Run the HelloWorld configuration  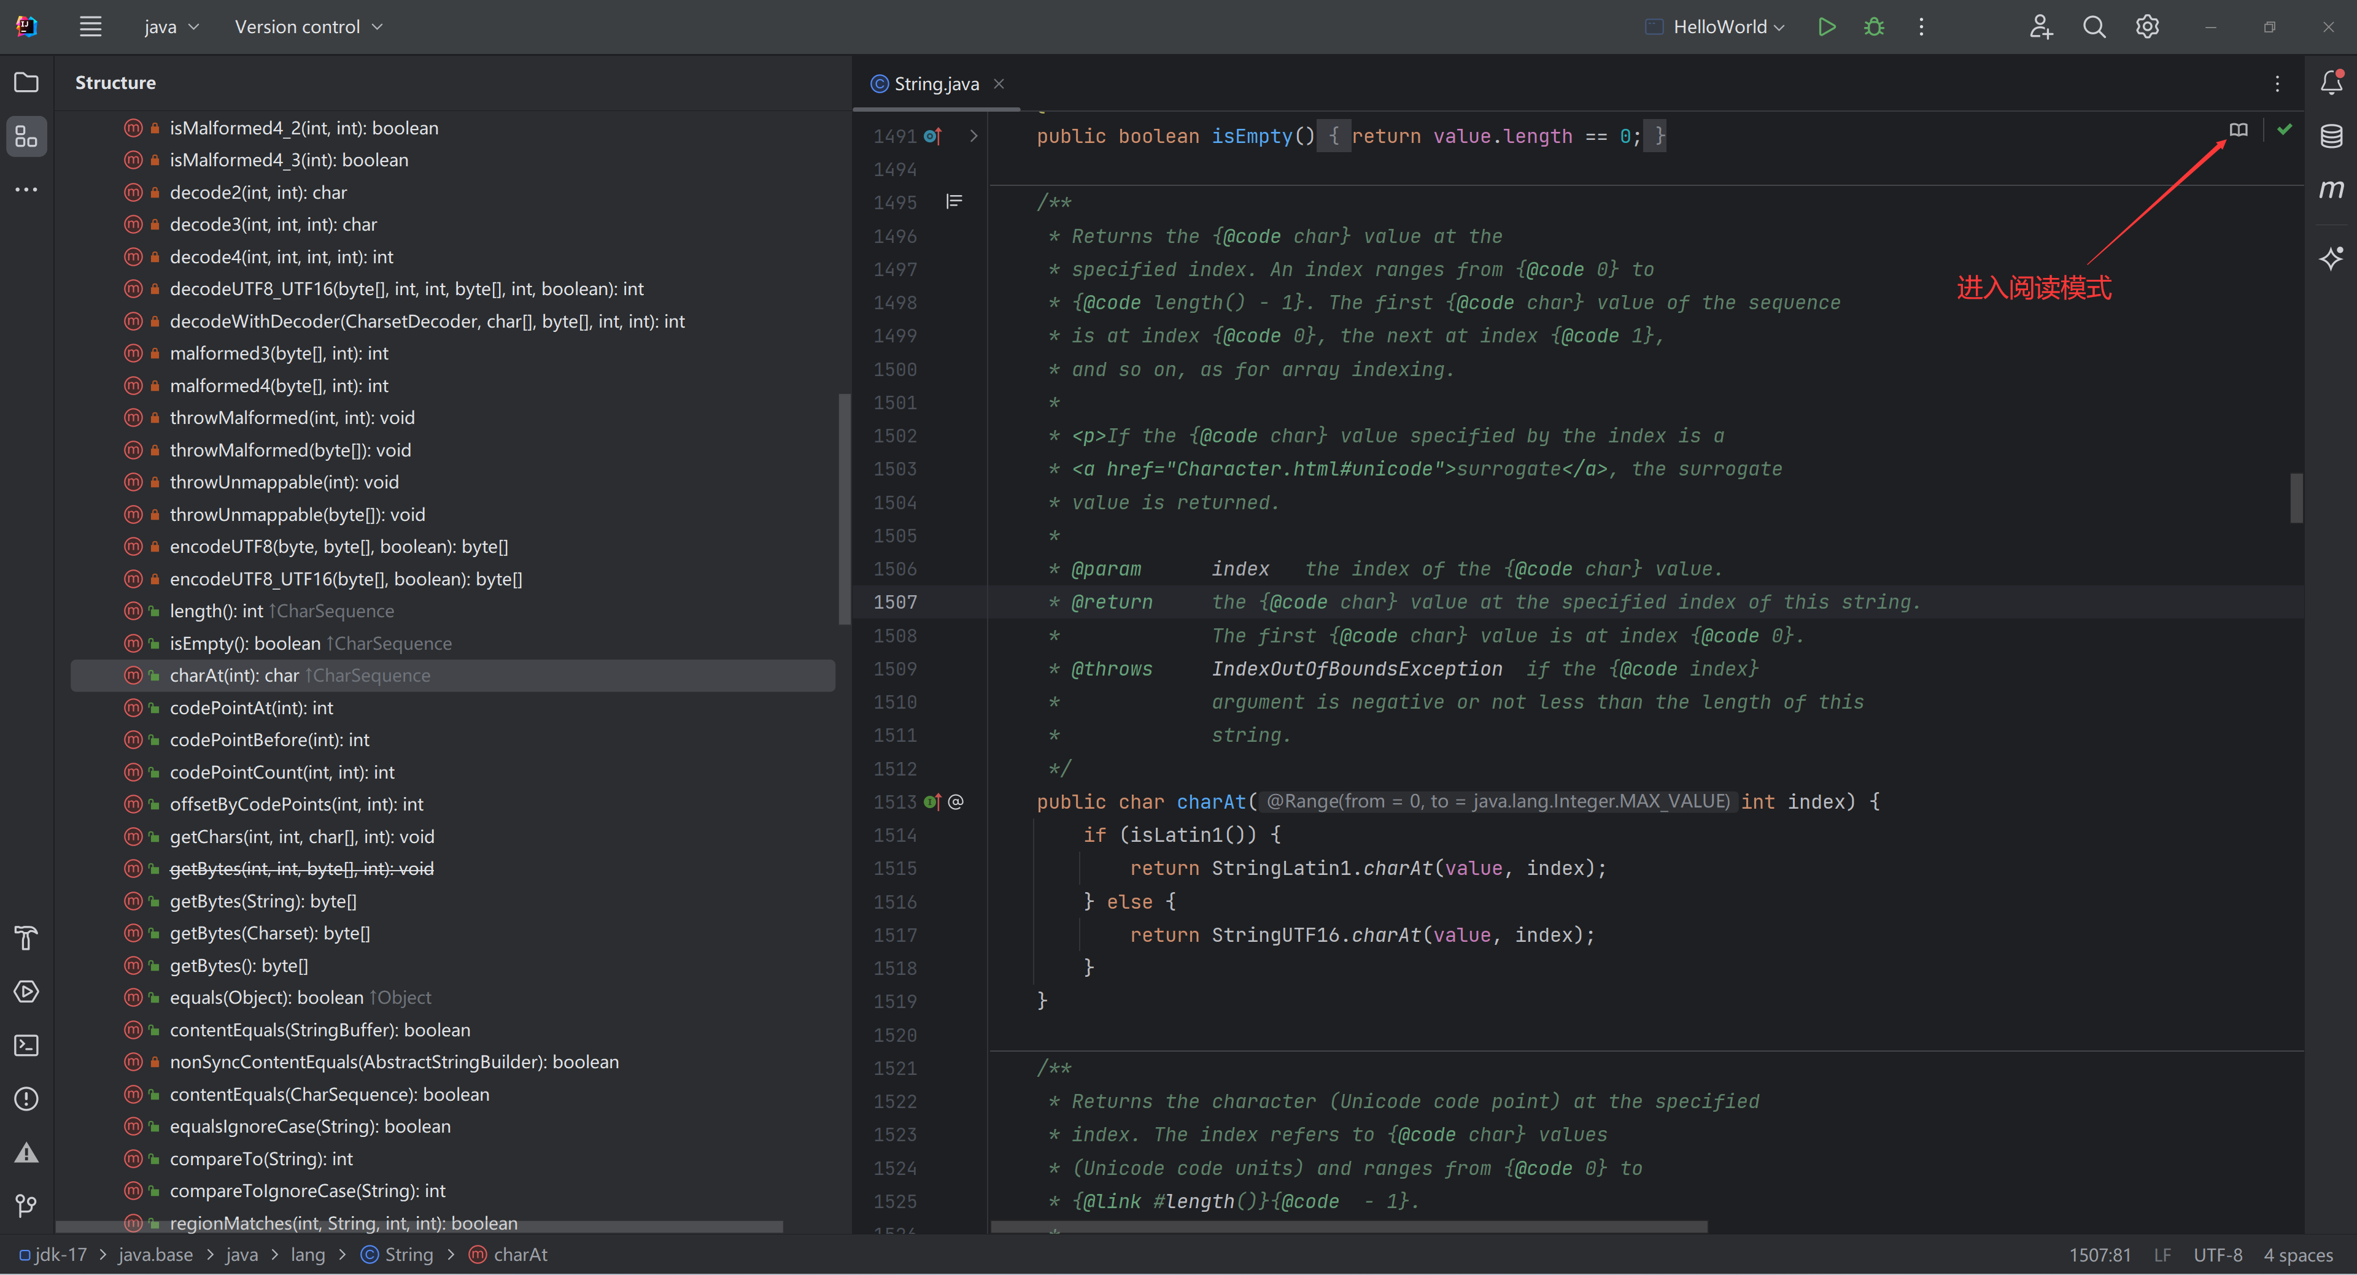[1826, 26]
